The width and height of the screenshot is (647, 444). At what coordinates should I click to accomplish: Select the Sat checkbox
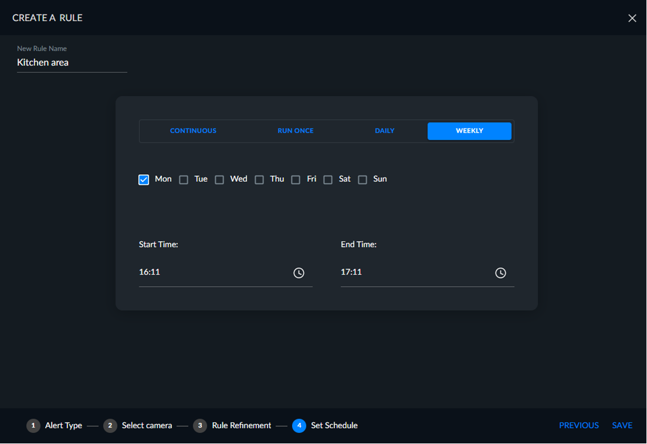328,179
